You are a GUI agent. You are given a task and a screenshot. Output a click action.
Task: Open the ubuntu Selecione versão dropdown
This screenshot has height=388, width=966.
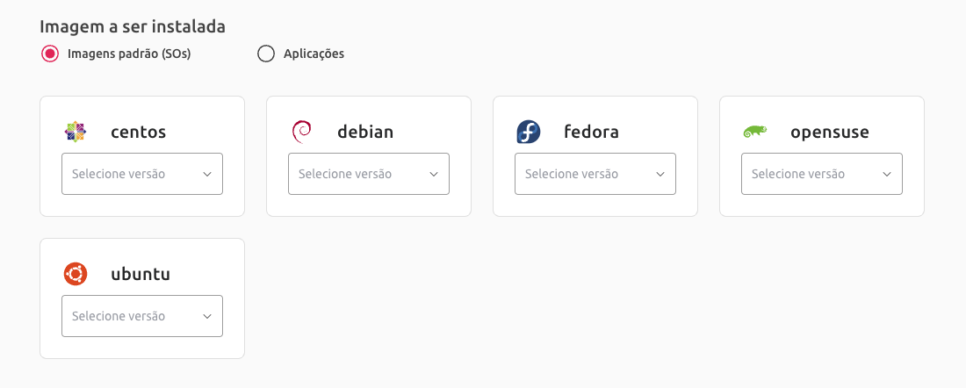(x=142, y=316)
